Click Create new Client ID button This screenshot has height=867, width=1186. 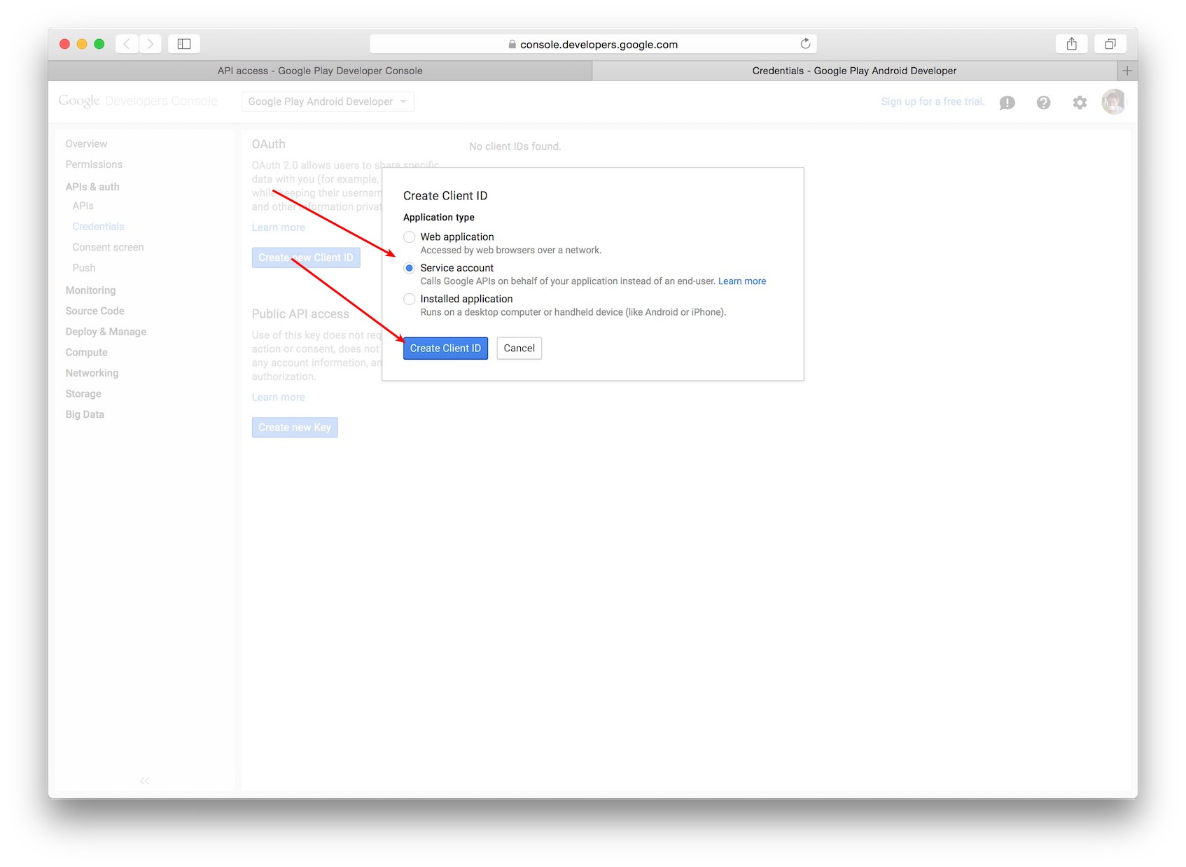[x=306, y=258]
